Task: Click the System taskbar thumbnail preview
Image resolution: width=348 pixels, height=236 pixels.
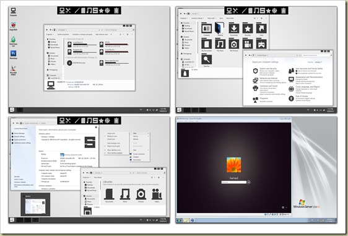Action: [35, 204]
